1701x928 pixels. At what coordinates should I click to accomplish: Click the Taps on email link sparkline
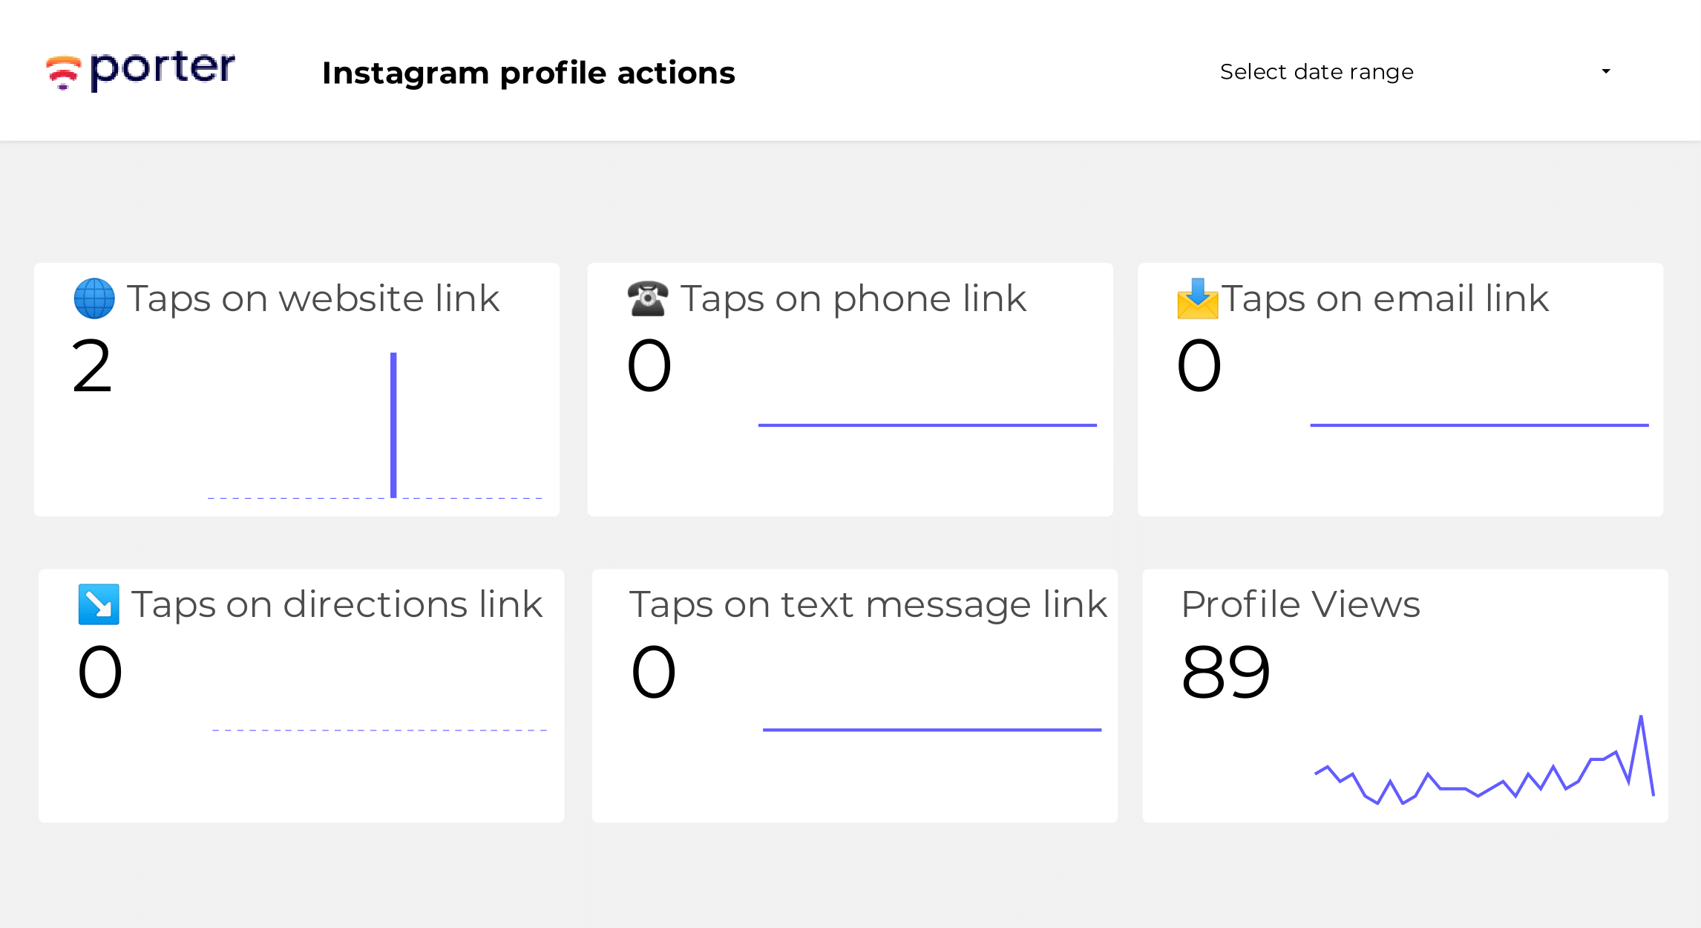(x=1479, y=425)
